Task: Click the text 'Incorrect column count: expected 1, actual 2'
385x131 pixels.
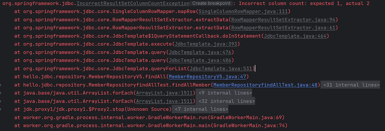Action: [304, 4]
